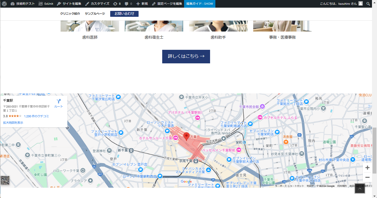
Task: Click the map zoom in plus button
Action: pos(367,168)
